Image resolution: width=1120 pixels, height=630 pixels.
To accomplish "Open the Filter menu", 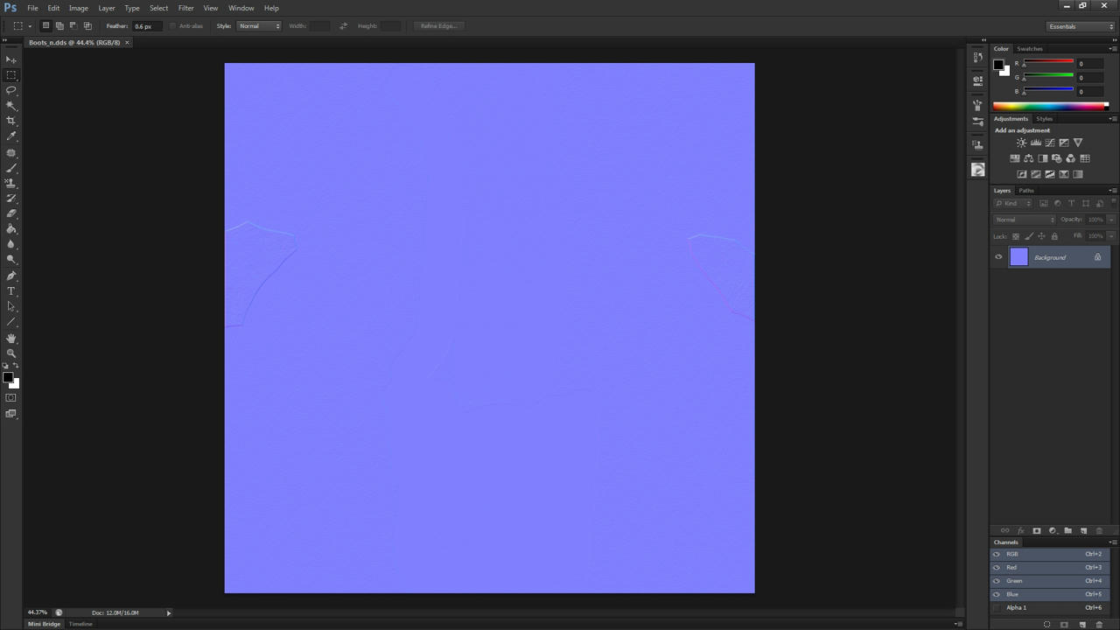I will 185,8.
